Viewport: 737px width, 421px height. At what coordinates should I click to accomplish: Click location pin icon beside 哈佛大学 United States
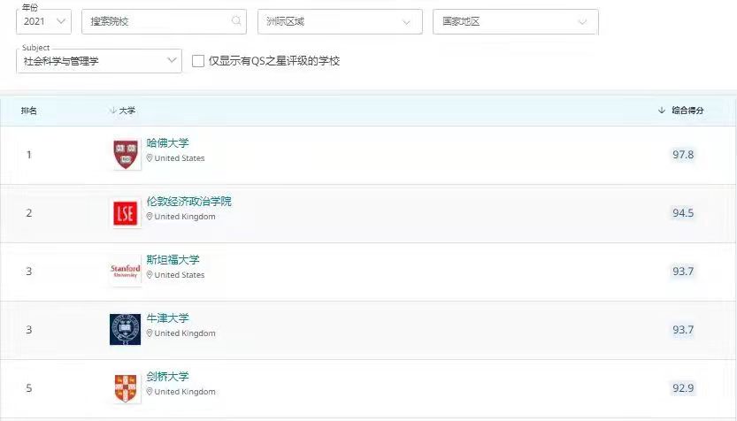150,157
